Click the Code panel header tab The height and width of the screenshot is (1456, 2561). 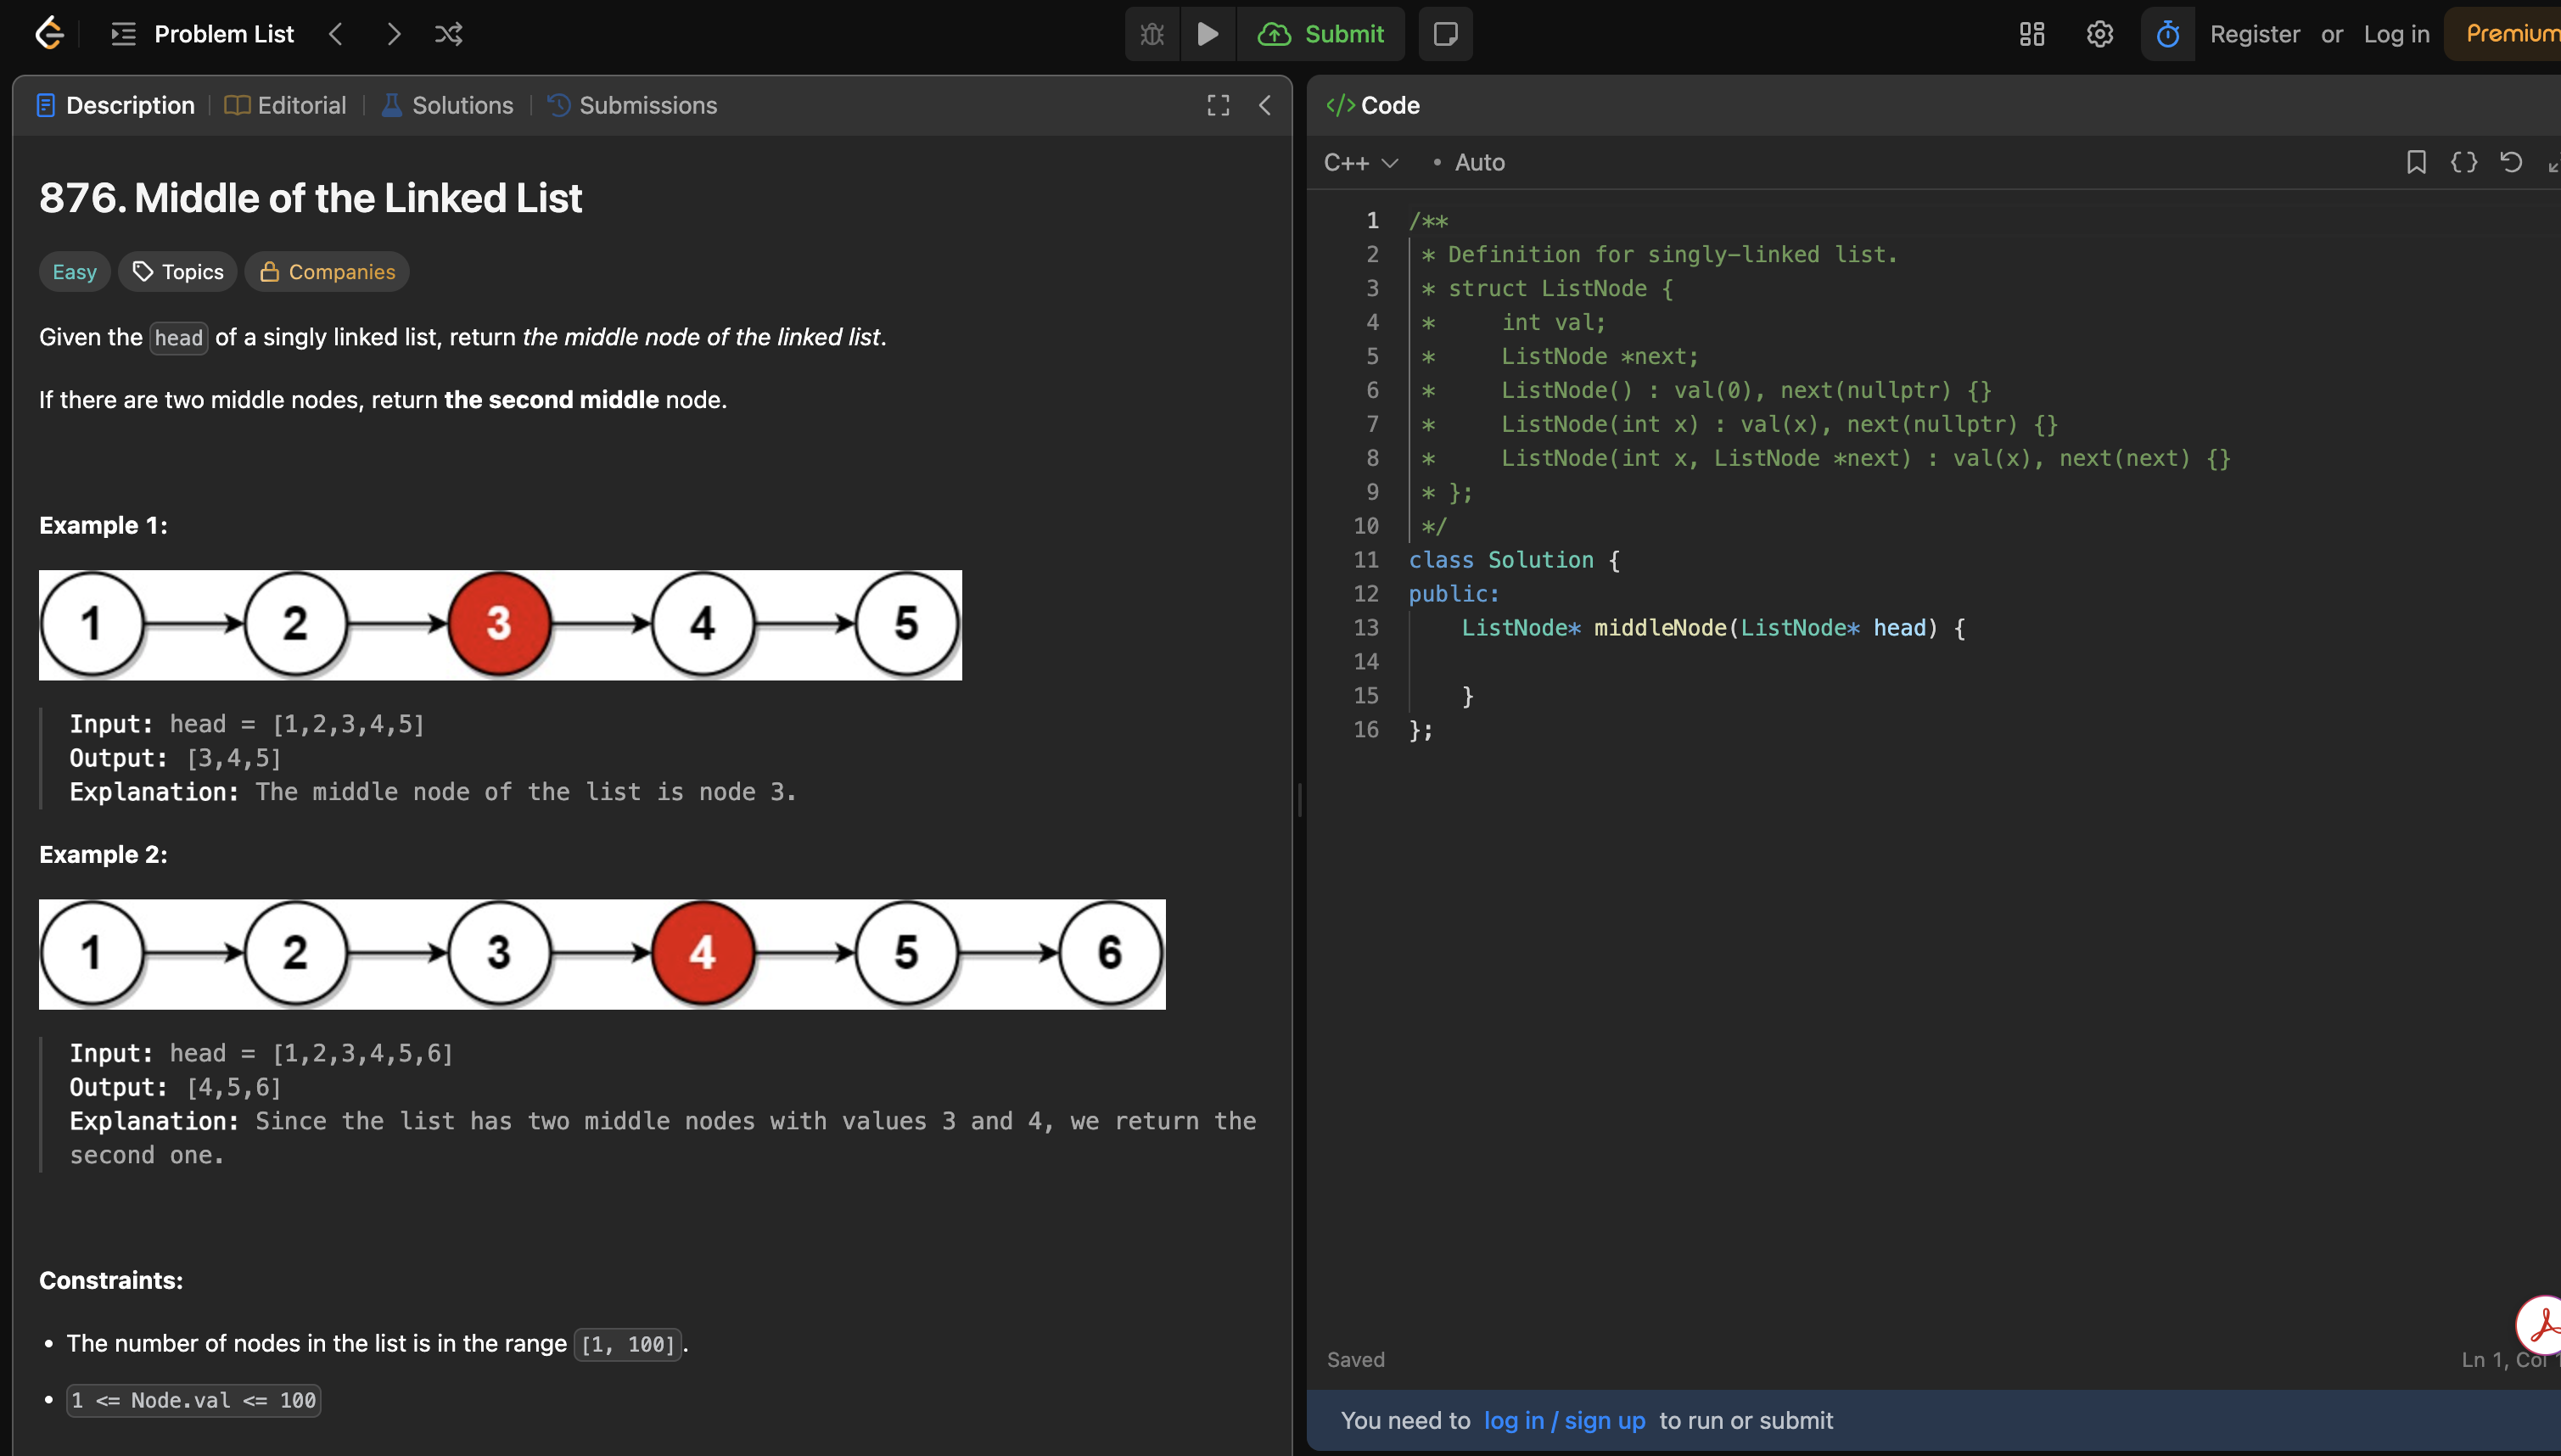click(x=1373, y=105)
